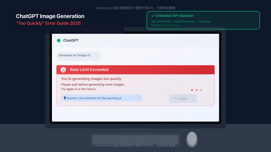
Task: Click 'Try again in a few hours.' text
Action: (79, 89)
